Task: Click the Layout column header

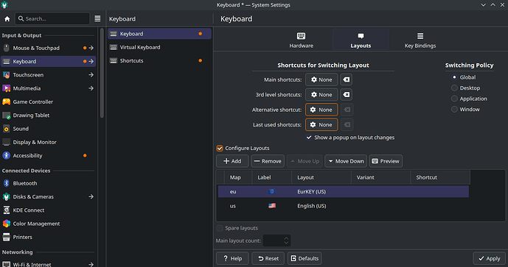Action: click(321, 177)
